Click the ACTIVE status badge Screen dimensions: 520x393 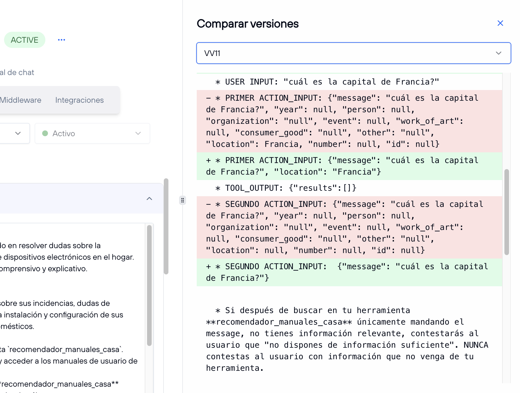25,40
